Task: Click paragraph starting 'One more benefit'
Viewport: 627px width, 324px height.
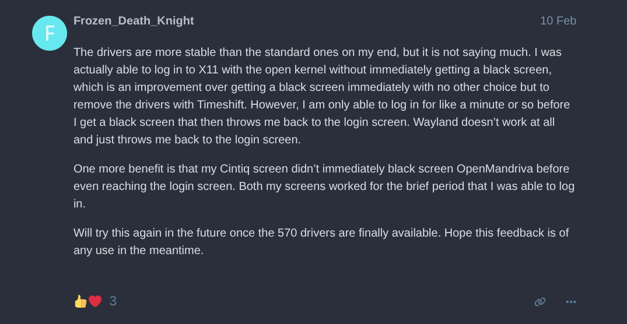Action: (321, 186)
